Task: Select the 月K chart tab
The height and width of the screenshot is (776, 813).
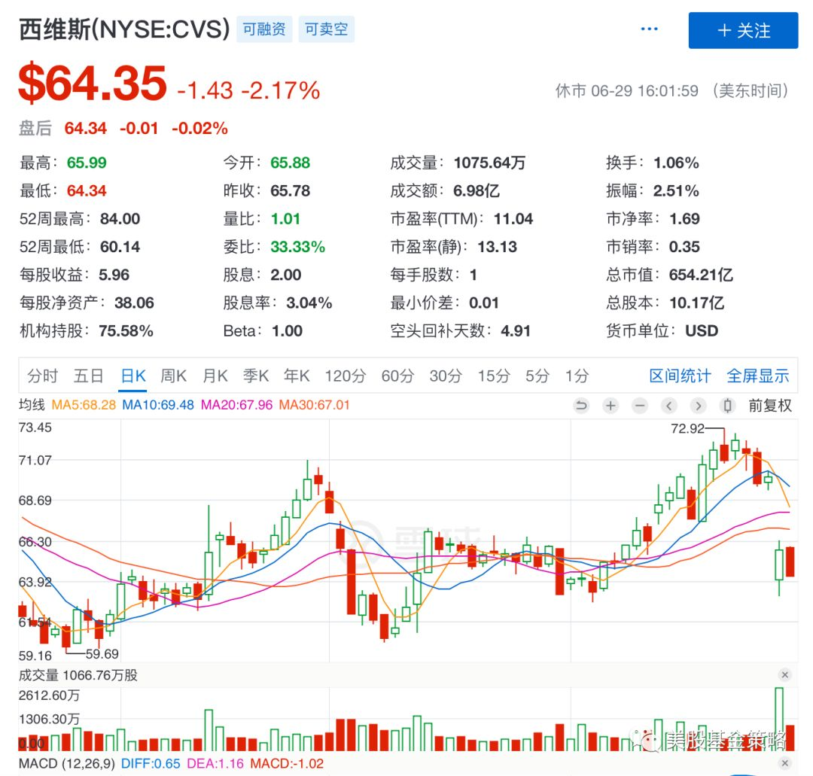Action: click(x=215, y=376)
